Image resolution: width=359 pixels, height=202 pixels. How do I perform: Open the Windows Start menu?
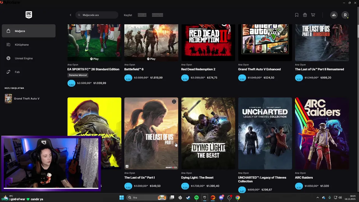coord(121,198)
